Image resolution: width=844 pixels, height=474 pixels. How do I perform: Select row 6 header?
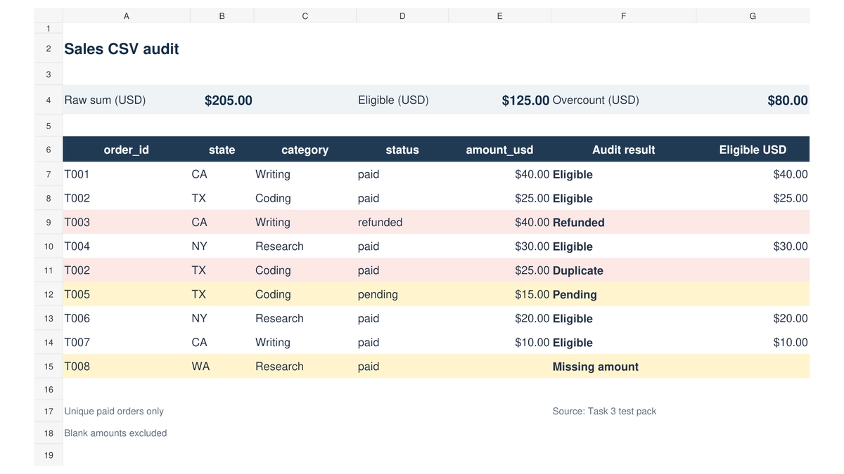pos(49,150)
